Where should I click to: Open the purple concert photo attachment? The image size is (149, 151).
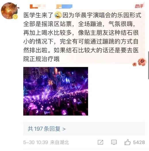[56, 91]
